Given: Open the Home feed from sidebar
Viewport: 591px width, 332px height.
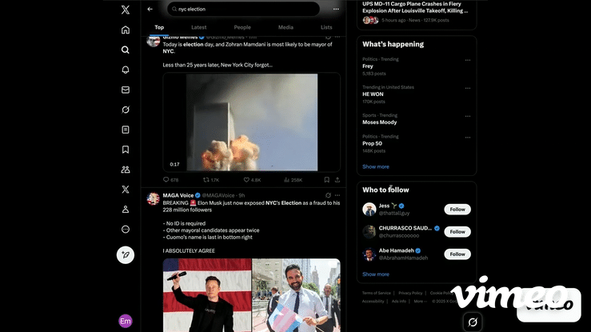Looking at the screenshot, I should [x=126, y=30].
